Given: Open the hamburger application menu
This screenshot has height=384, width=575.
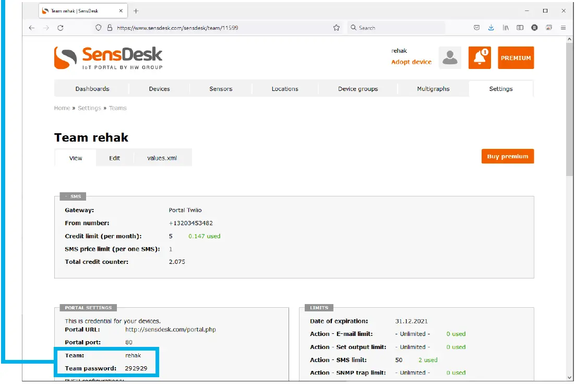Looking at the screenshot, I should pyautogui.click(x=564, y=28).
